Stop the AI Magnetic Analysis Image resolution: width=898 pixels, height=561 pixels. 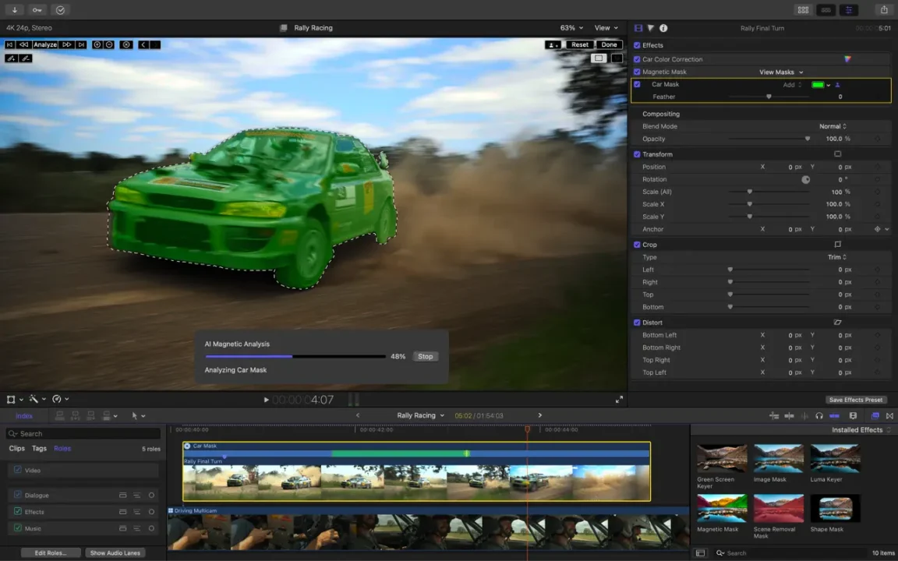(x=425, y=356)
